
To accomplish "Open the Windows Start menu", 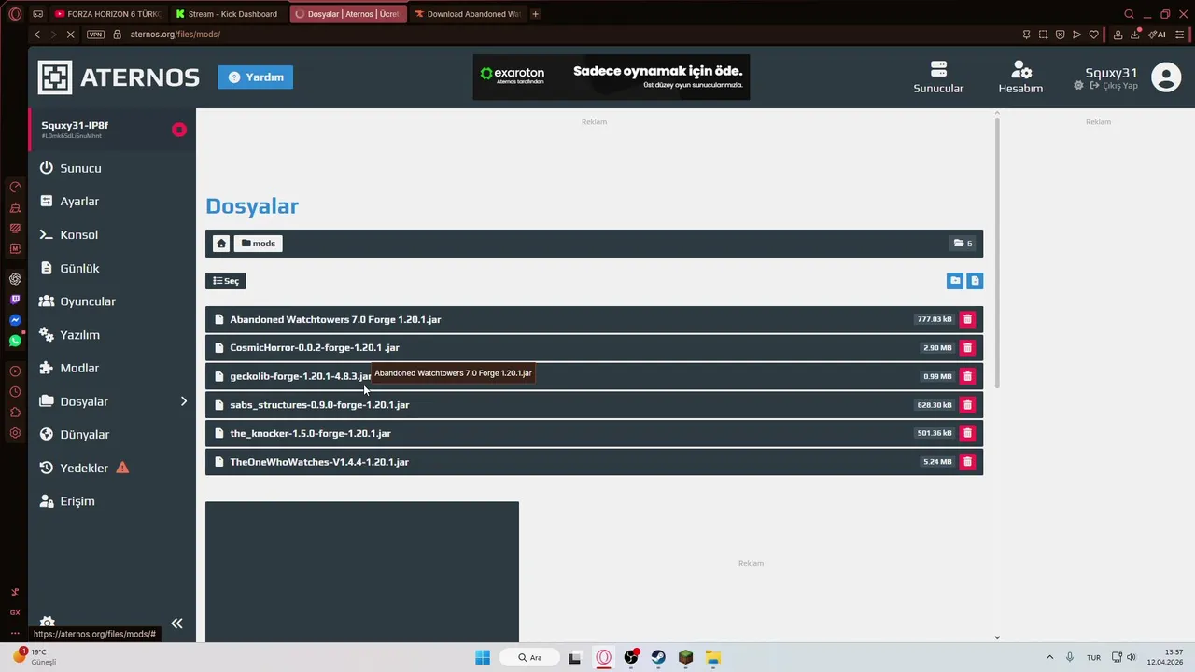I will (x=483, y=657).
